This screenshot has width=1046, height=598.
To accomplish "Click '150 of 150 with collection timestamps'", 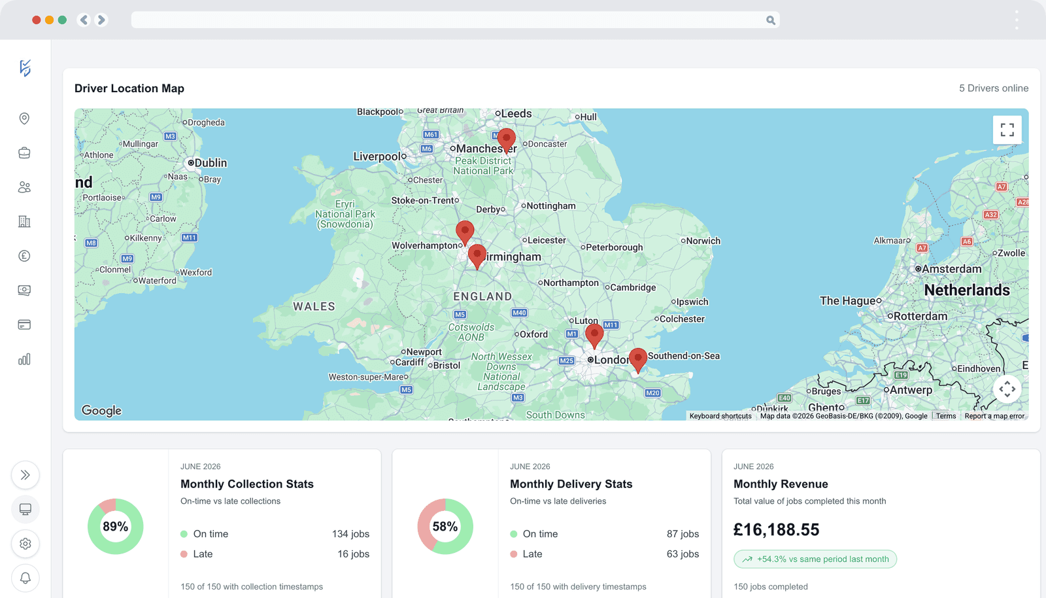I will 252,587.
